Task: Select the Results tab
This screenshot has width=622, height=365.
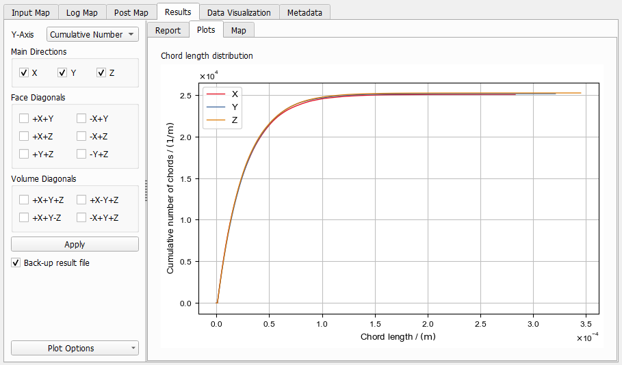Action: 178,12
